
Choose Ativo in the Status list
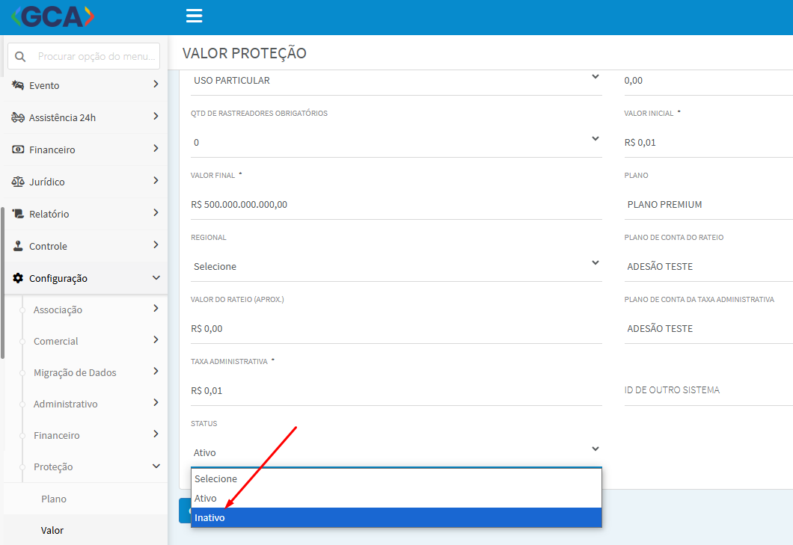396,499
